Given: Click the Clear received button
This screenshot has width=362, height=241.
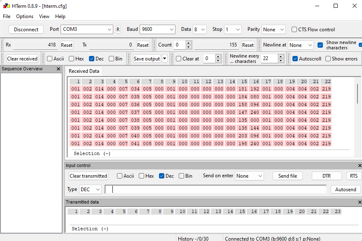Looking at the screenshot, I should (22, 58).
